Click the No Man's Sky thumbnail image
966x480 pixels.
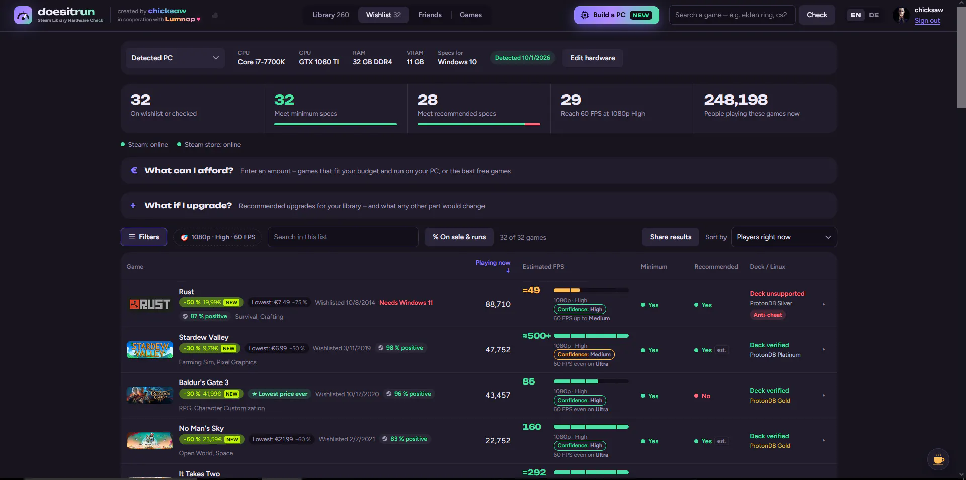point(149,441)
